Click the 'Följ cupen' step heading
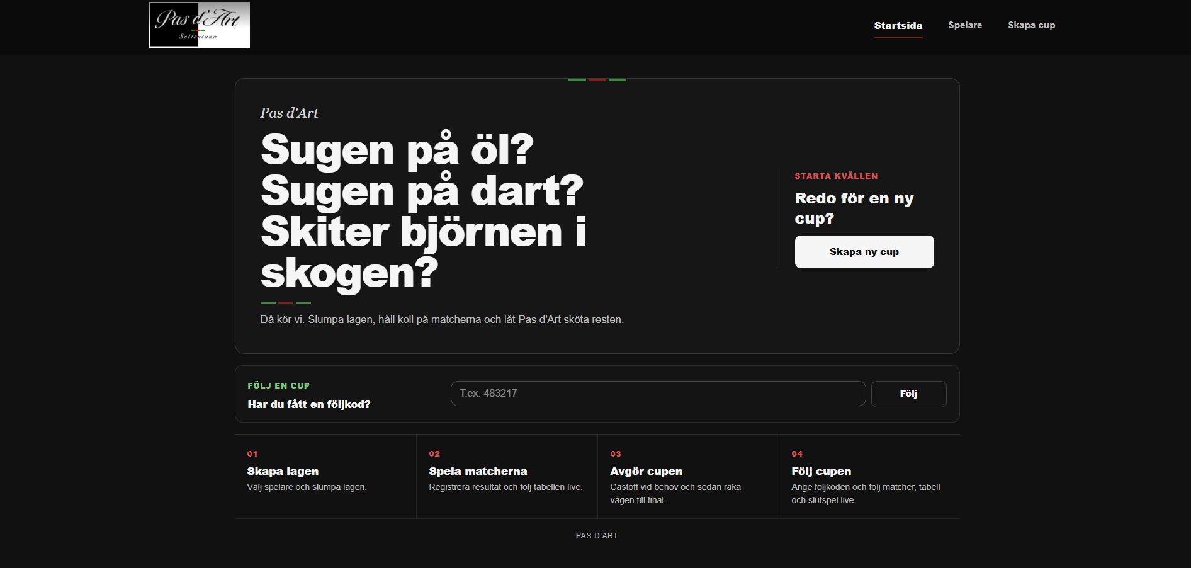This screenshot has height=568, width=1191. coord(821,471)
